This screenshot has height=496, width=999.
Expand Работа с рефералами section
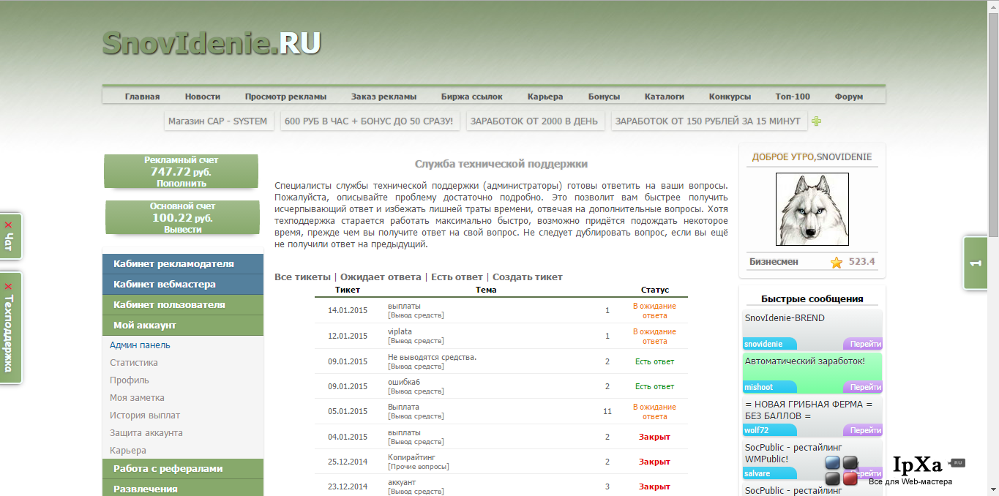(x=183, y=469)
